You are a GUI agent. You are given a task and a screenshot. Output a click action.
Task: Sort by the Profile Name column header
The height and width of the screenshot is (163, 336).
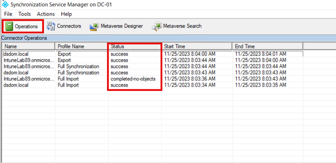click(82, 46)
